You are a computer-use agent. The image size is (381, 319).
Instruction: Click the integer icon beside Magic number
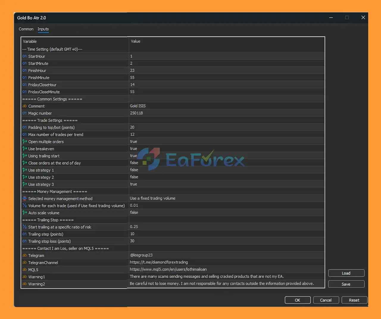(24, 113)
